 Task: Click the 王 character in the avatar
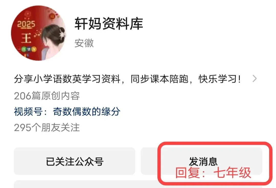(x=26, y=38)
